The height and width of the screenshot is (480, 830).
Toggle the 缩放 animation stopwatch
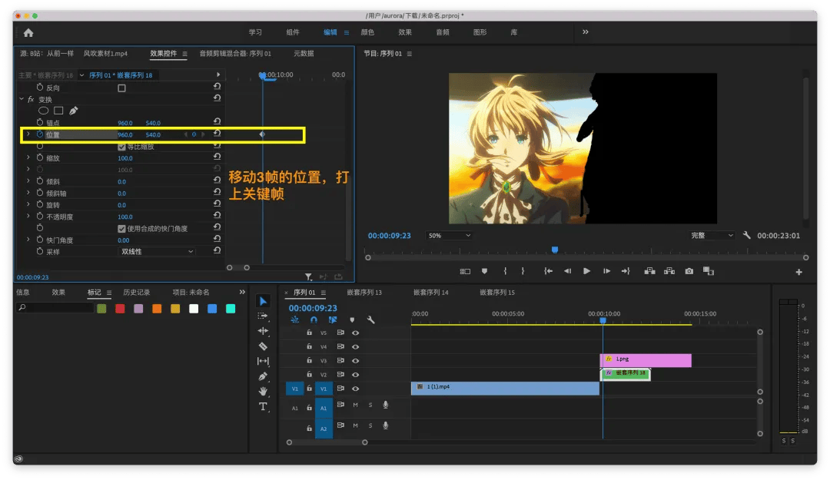pyautogui.click(x=40, y=157)
